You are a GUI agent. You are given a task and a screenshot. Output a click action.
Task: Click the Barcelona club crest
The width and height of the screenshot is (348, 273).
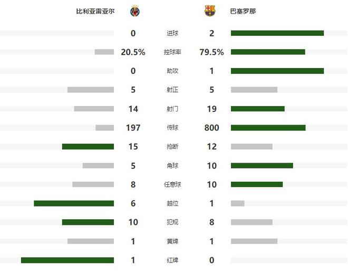click(210, 11)
